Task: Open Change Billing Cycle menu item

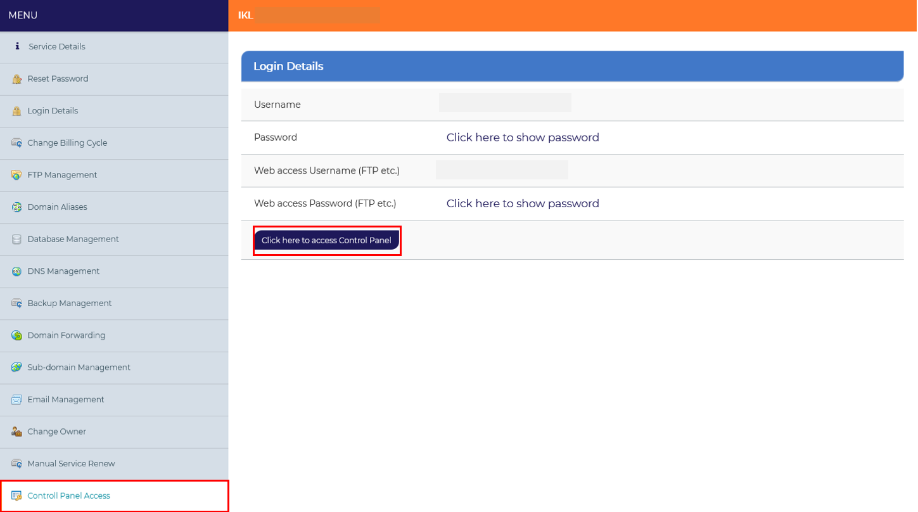Action: [x=114, y=143]
